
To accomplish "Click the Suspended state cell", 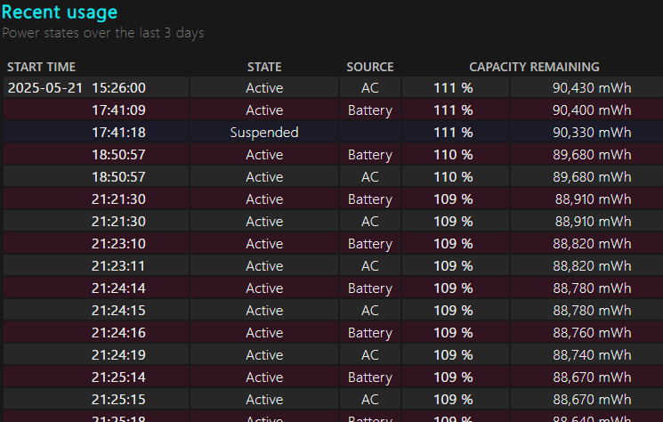I will pos(264,133).
